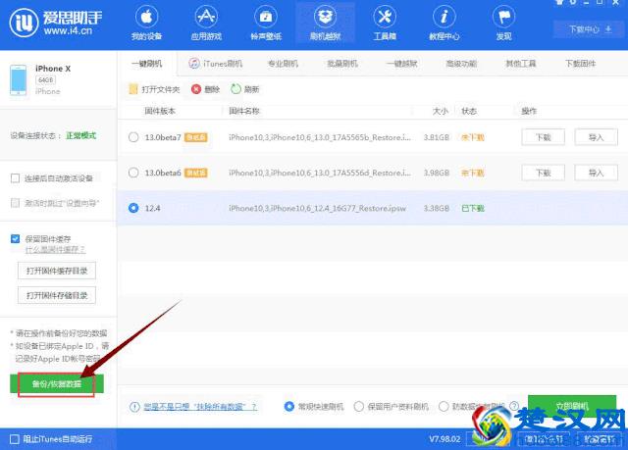Open the 发现 discover section
This screenshot has width=628, height=450.
coord(503,25)
